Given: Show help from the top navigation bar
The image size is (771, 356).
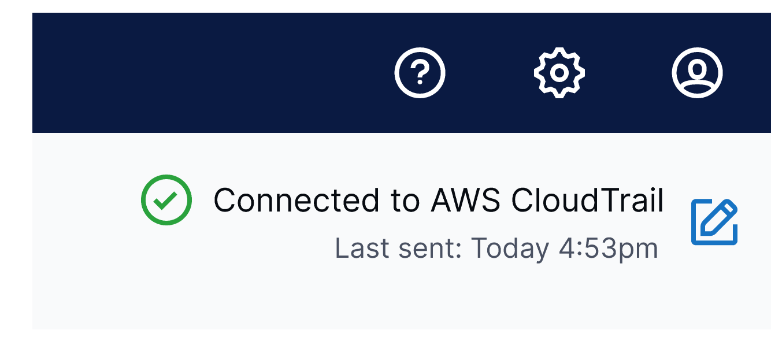Looking at the screenshot, I should coord(420,73).
